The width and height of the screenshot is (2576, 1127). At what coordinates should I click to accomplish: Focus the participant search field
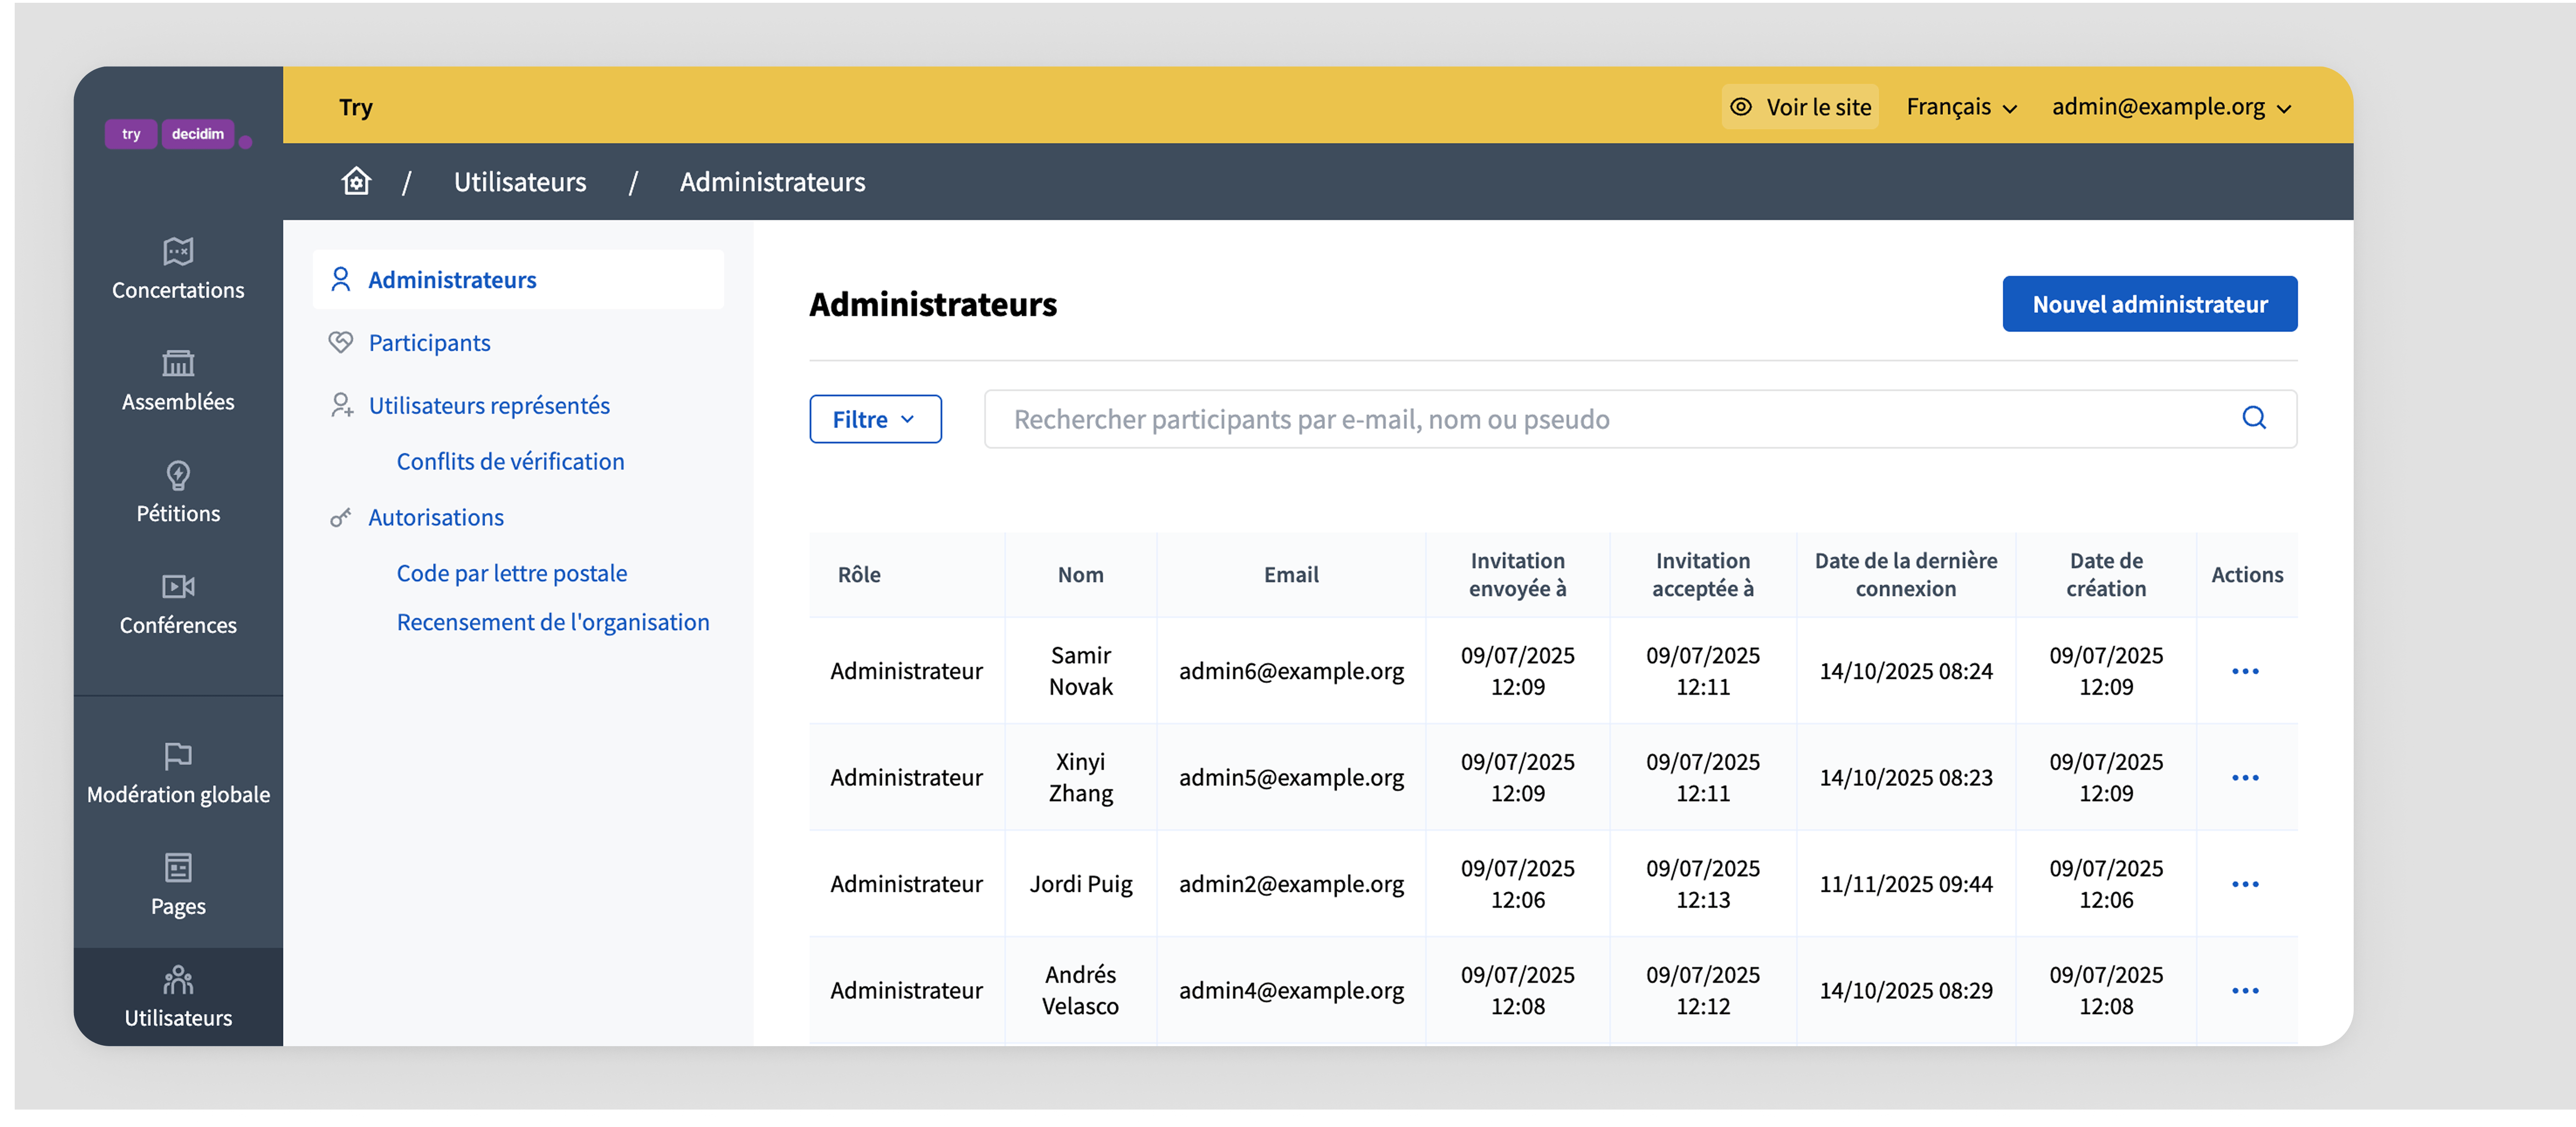pos(1640,419)
